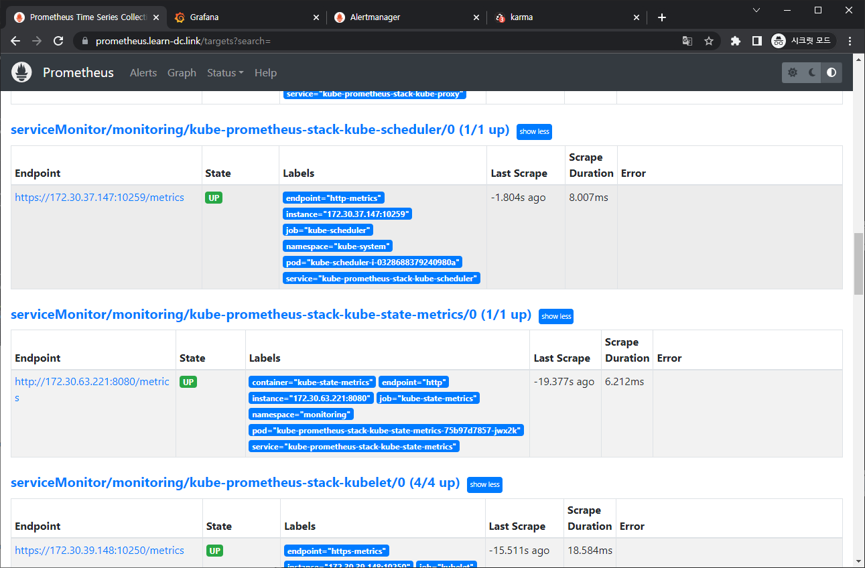Click the address bar URL field
Viewport: 865px width, 568px height.
[x=375, y=41]
